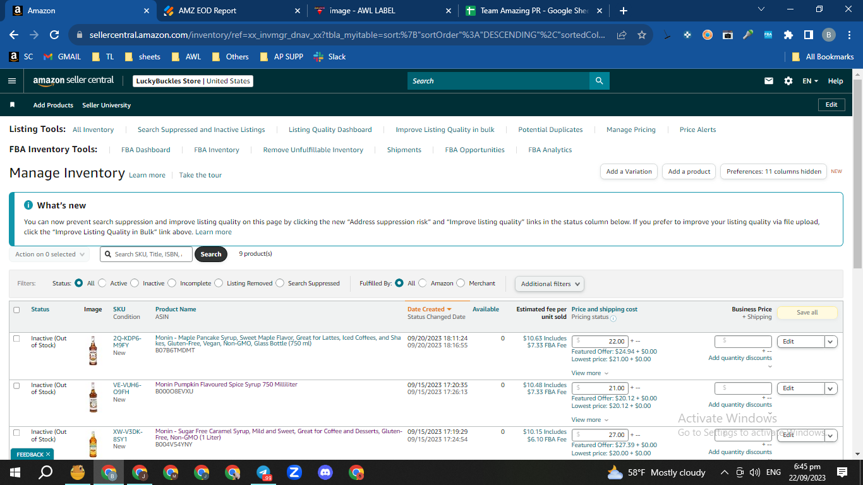This screenshot has width=863, height=485.
Task: Click the Add a product button
Action: tap(689, 171)
